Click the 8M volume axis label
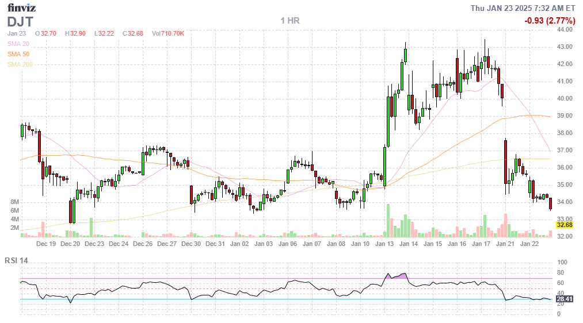583x323 pixels. [x=16, y=202]
